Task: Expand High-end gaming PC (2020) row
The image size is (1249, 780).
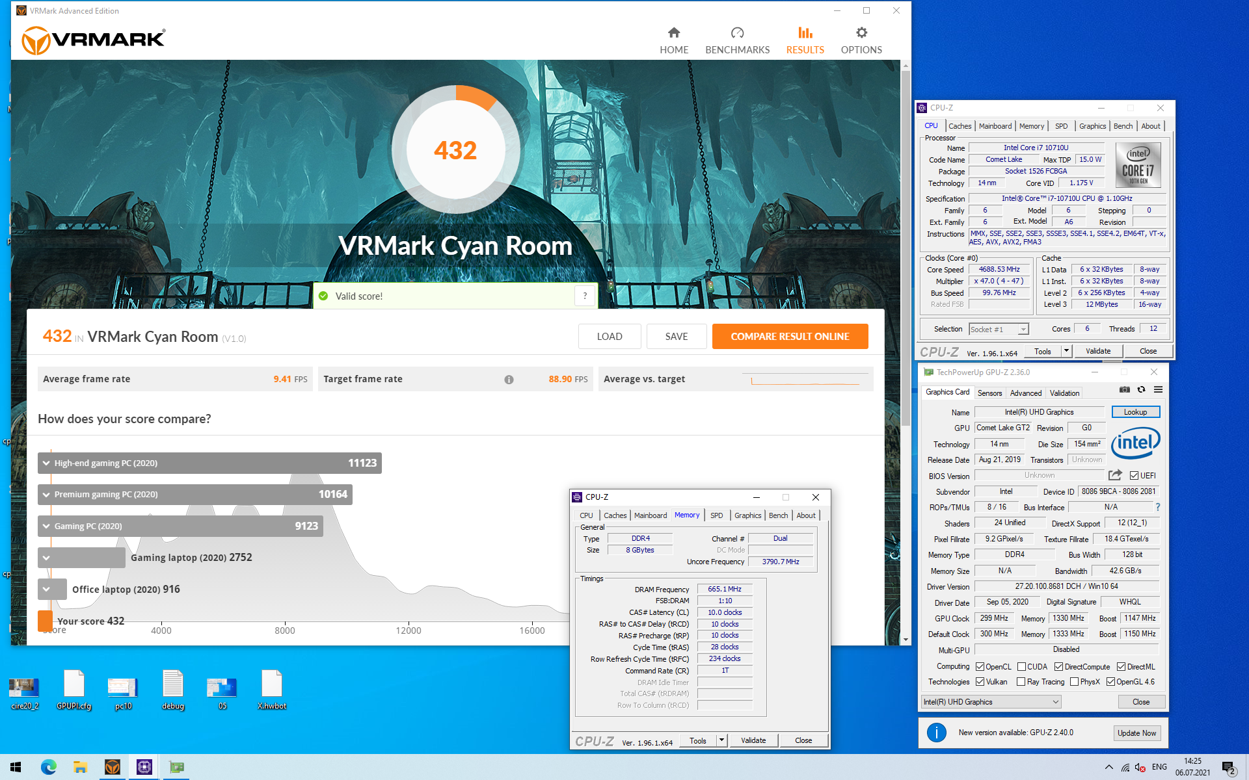Action: click(46, 463)
